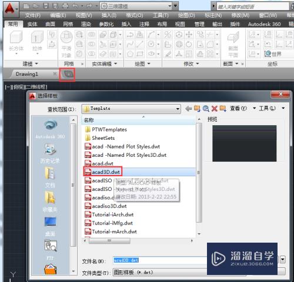Open the workspace 三维建模 dropdown

[x=170, y=6]
